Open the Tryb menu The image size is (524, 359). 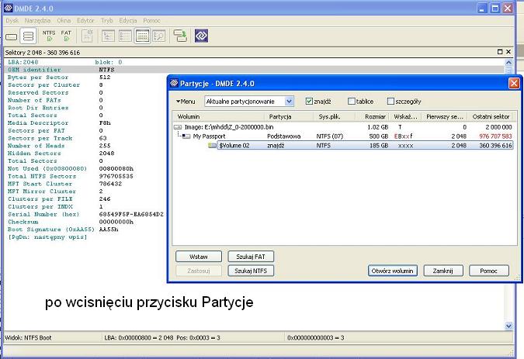pos(107,21)
